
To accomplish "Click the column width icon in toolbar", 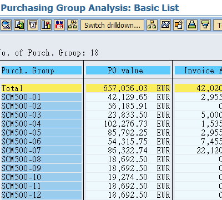I will coord(33,25).
